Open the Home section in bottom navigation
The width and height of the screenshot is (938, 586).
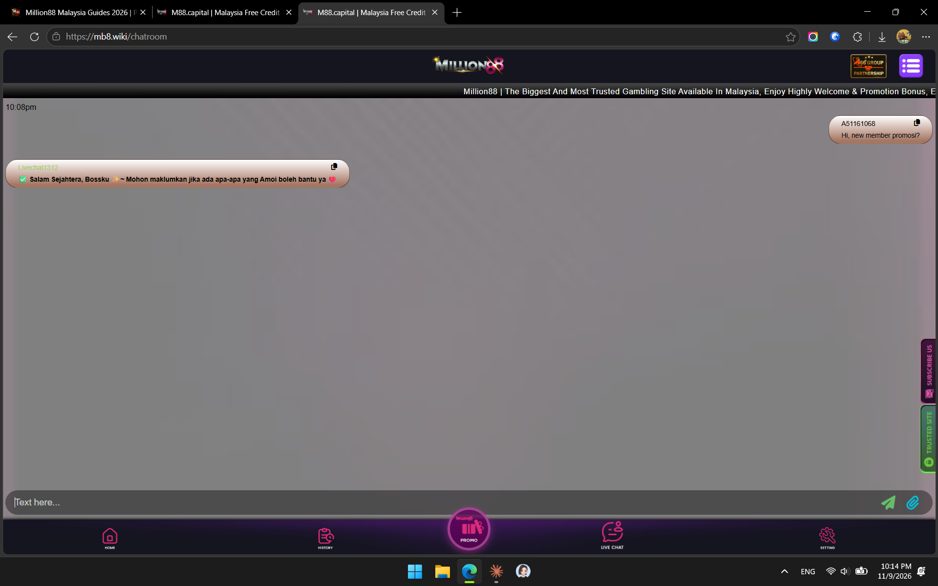110,538
